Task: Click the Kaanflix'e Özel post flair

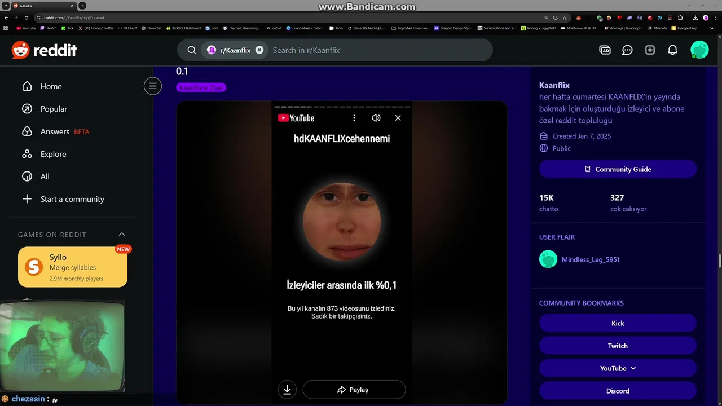Action: (201, 87)
